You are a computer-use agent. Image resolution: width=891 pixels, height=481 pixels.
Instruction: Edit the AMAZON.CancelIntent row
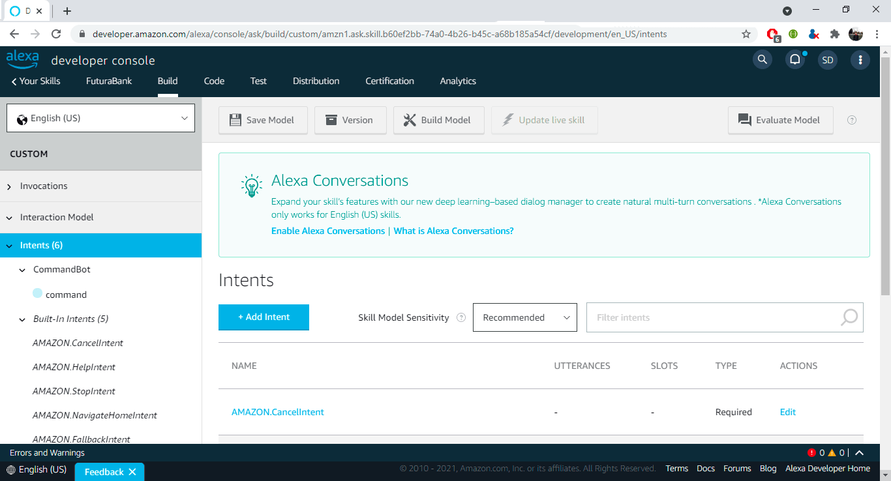click(788, 412)
